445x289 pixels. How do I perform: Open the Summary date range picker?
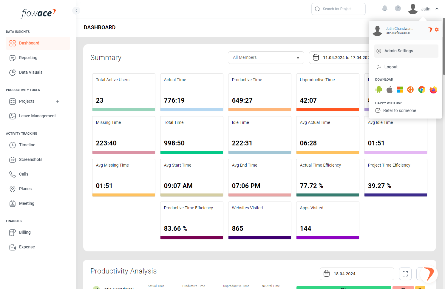(x=339, y=58)
